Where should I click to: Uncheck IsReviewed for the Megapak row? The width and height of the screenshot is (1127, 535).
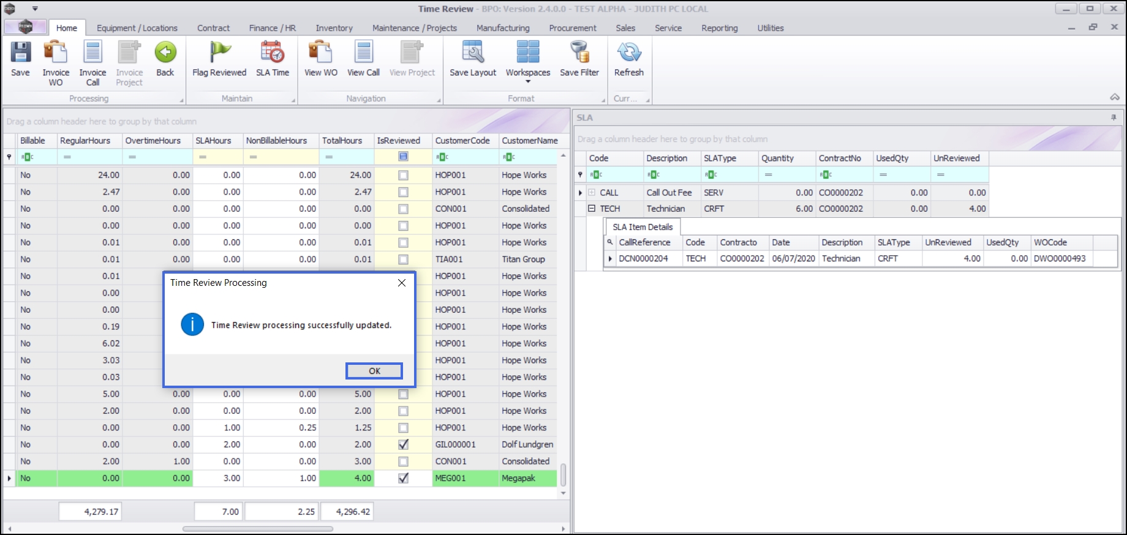point(403,479)
